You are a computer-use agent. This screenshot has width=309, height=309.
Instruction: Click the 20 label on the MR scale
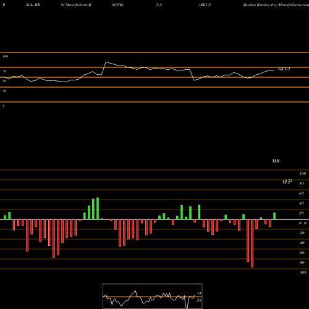coord(302,213)
